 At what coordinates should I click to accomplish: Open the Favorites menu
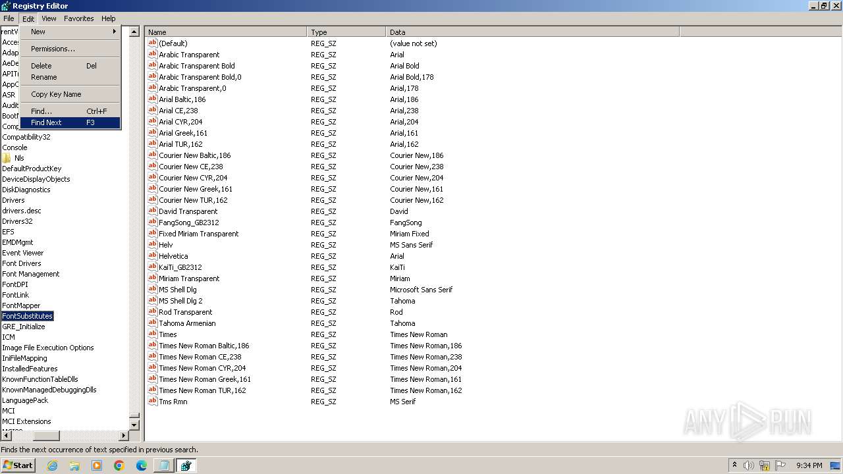(79, 18)
